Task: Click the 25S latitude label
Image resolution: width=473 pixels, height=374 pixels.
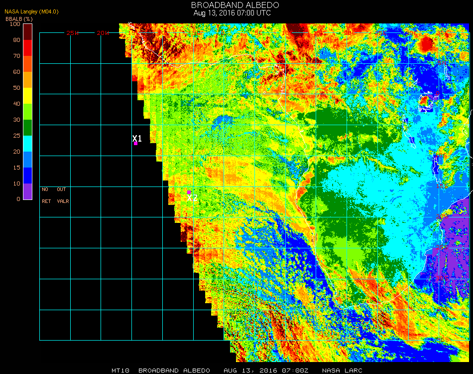Action: click(x=442, y=248)
